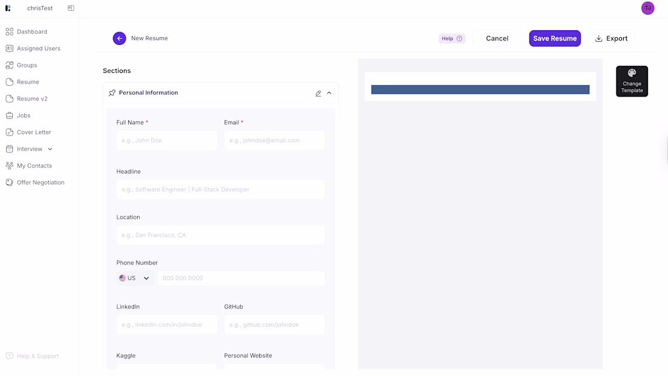
Task: Click the LinkedIn input field
Action: coord(166,324)
